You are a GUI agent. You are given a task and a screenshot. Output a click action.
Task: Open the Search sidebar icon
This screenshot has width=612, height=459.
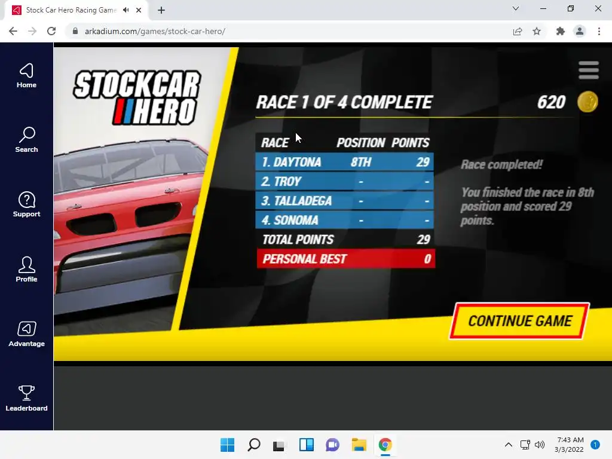(x=26, y=140)
